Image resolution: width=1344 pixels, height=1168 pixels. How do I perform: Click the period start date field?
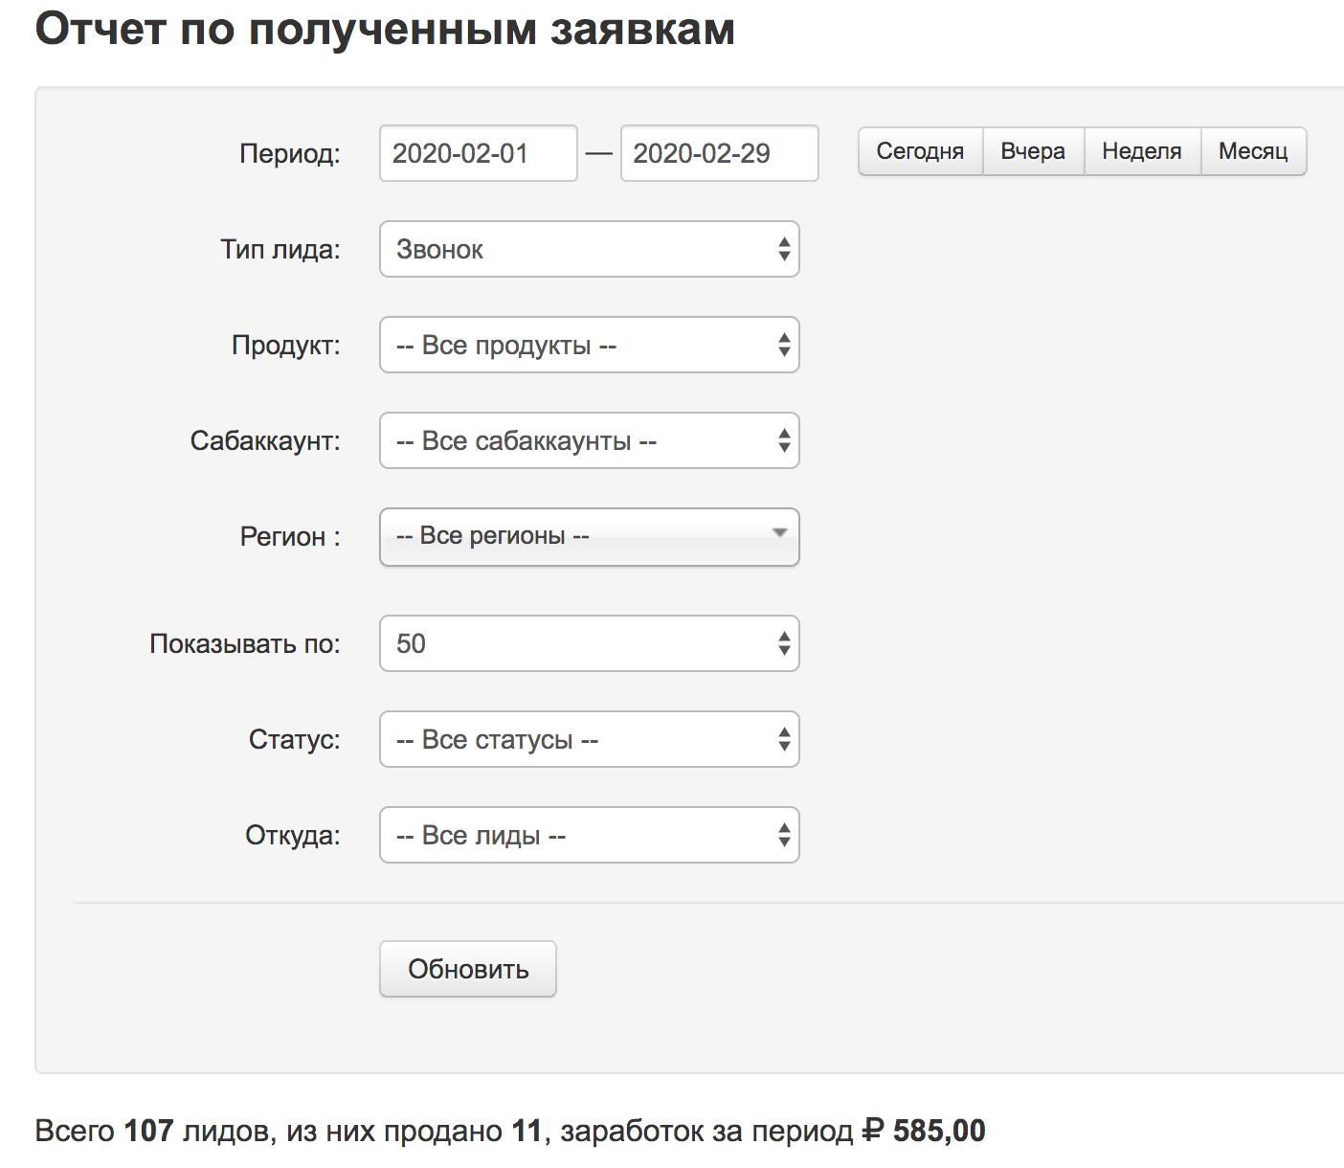[478, 153]
